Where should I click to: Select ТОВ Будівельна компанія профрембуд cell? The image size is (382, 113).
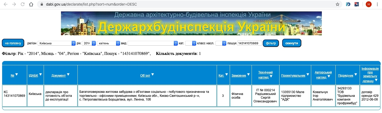click(347, 95)
